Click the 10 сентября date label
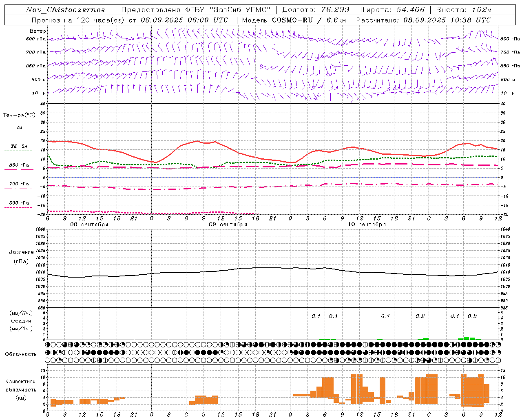The width and height of the screenshot is (522, 418). [x=367, y=225]
